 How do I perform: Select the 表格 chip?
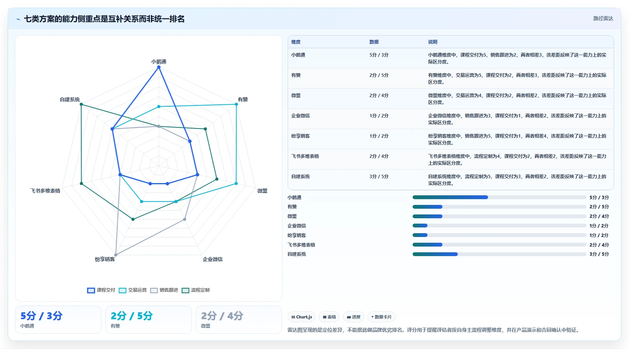329,317
